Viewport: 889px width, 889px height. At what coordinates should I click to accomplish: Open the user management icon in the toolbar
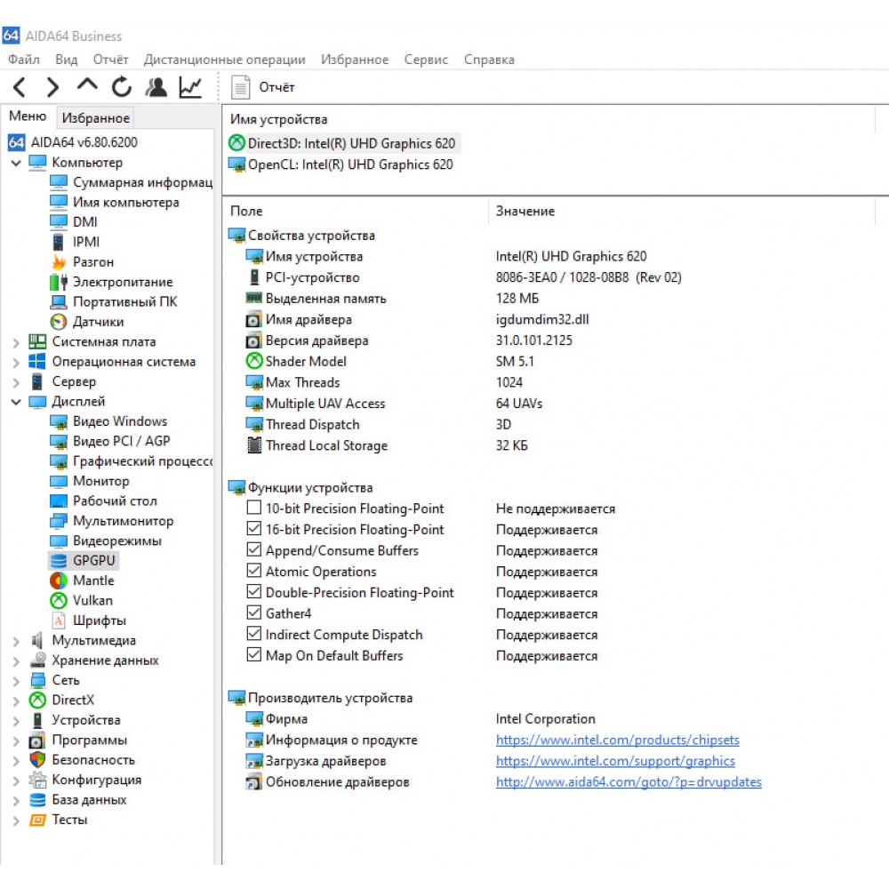[x=156, y=87]
